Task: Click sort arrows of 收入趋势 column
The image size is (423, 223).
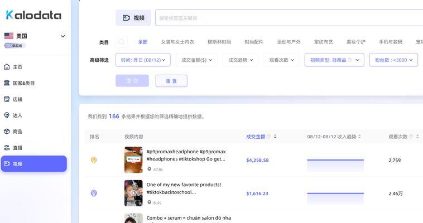Action: 359,137
